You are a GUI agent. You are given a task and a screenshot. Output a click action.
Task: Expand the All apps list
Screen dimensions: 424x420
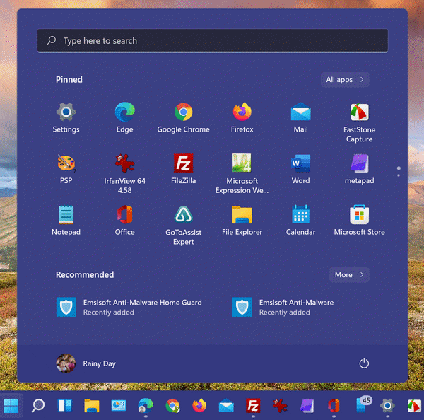[x=345, y=80]
